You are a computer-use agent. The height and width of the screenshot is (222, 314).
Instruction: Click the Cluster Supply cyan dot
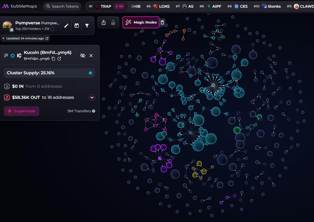pyautogui.click(x=90, y=73)
